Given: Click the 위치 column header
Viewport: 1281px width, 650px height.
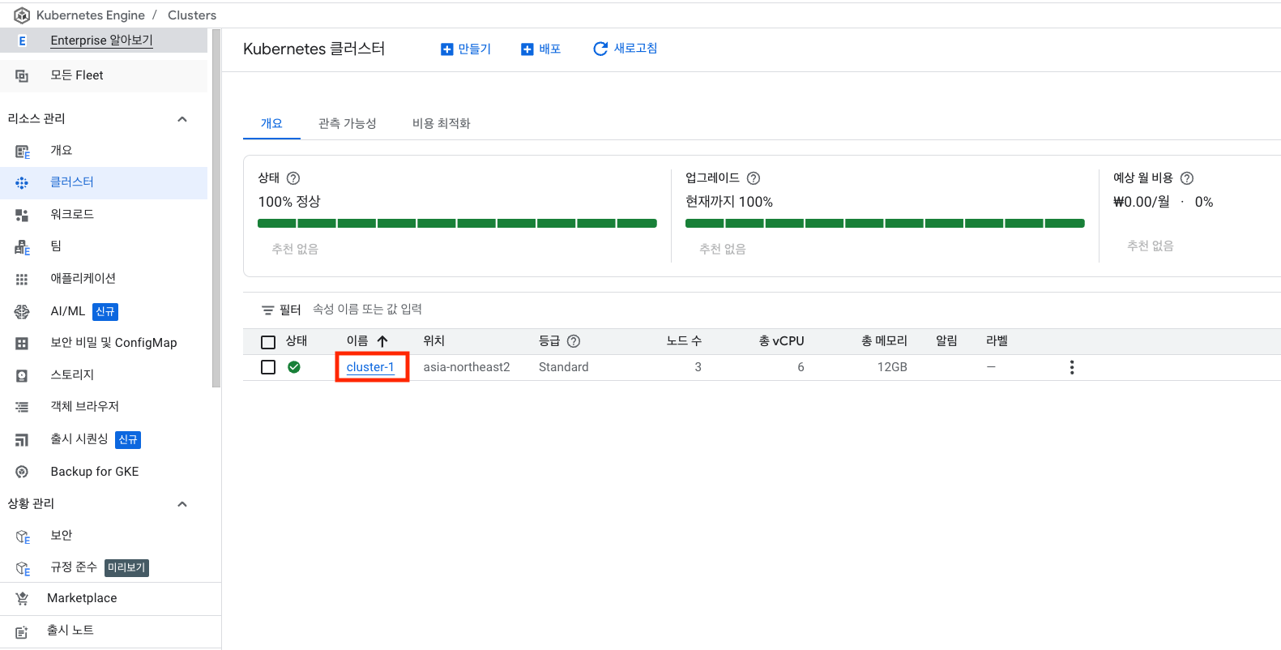Looking at the screenshot, I should tap(434, 341).
